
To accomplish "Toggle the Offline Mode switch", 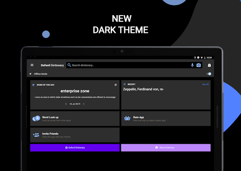I will point(209,74).
